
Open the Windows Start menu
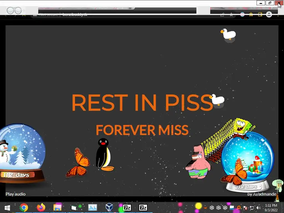tap(7, 207)
